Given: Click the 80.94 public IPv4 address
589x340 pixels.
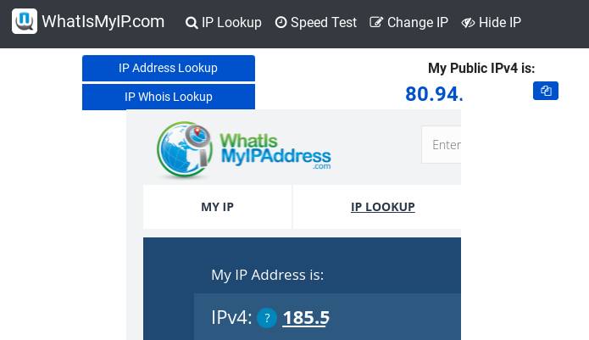Looking at the screenshot, I should pyautogui.click(x=434, y=94).
